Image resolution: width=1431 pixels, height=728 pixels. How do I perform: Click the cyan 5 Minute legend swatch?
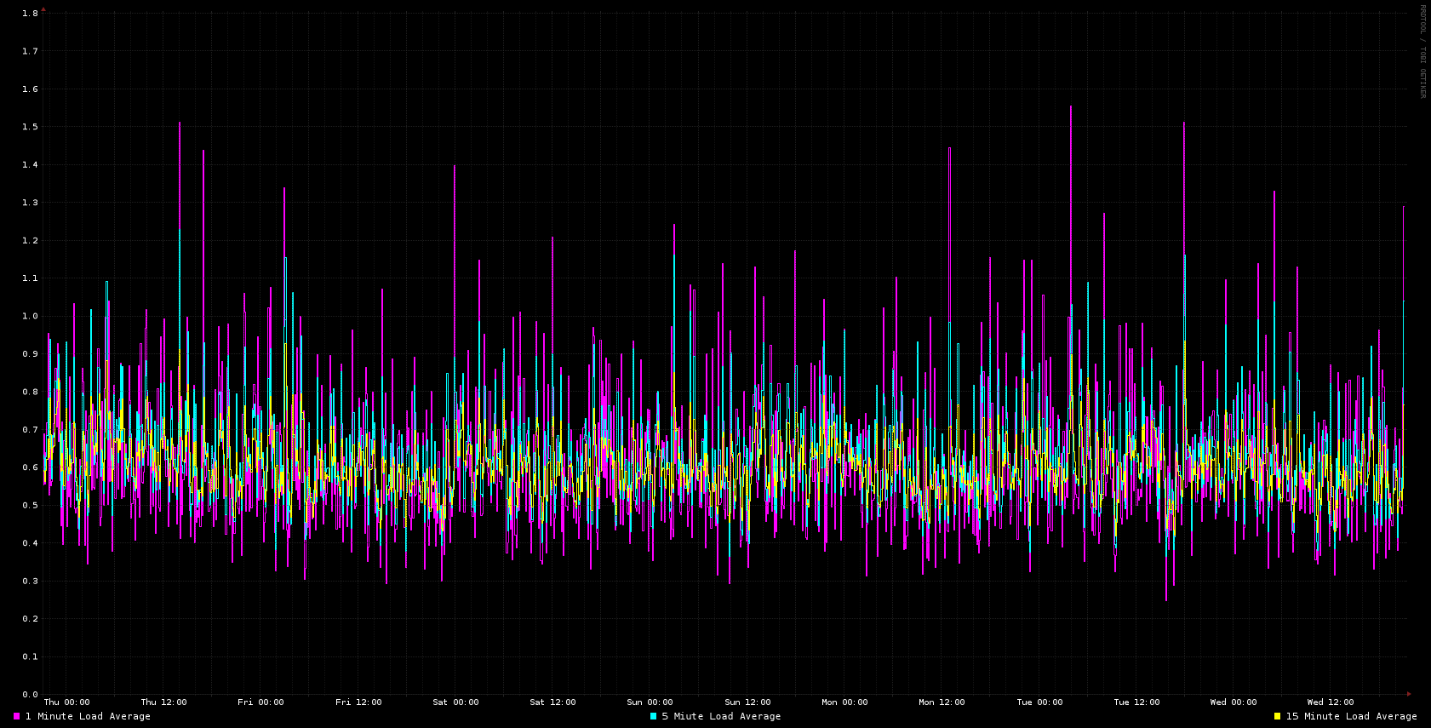click(x=653, y=716)
